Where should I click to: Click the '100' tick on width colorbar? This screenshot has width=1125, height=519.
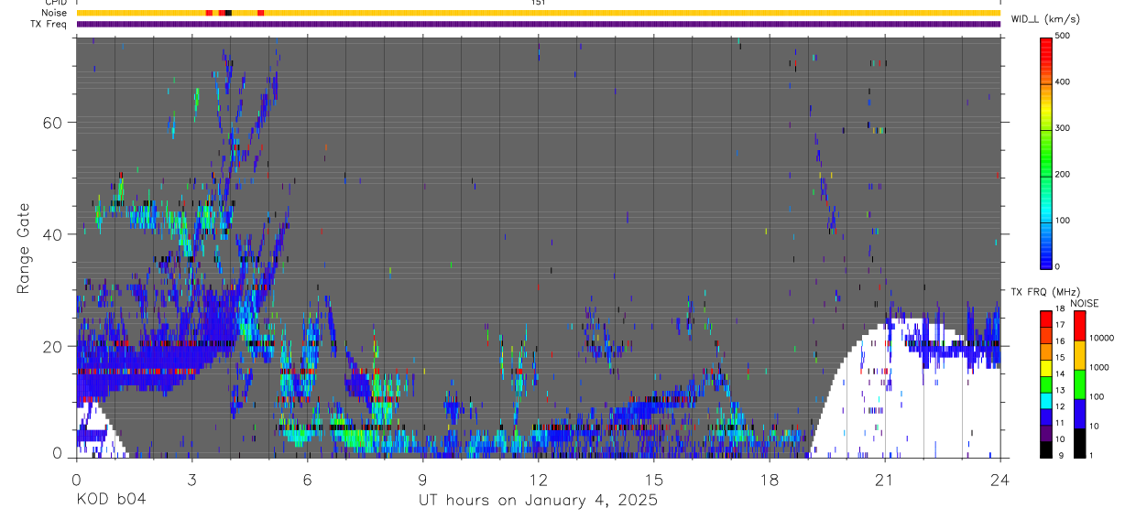click(x=1064, y=221)
